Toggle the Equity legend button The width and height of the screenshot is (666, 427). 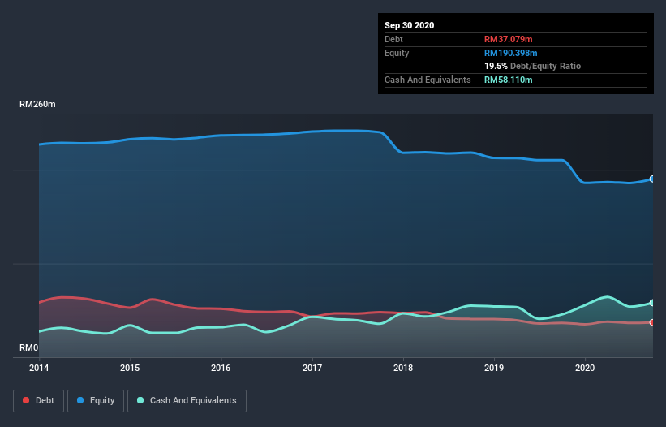(x=96, y=401)
